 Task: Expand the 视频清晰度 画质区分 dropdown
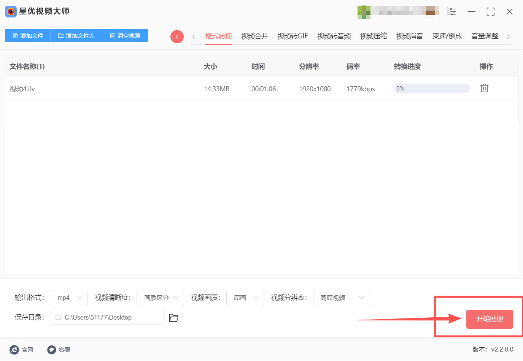pos(160,298)
